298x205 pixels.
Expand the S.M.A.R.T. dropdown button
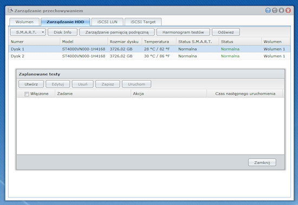tap(28, 32)
